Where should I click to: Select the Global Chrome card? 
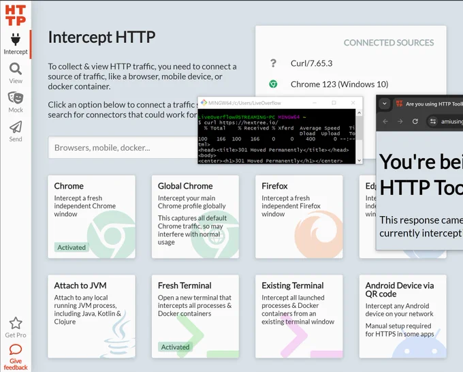[195, 217]
